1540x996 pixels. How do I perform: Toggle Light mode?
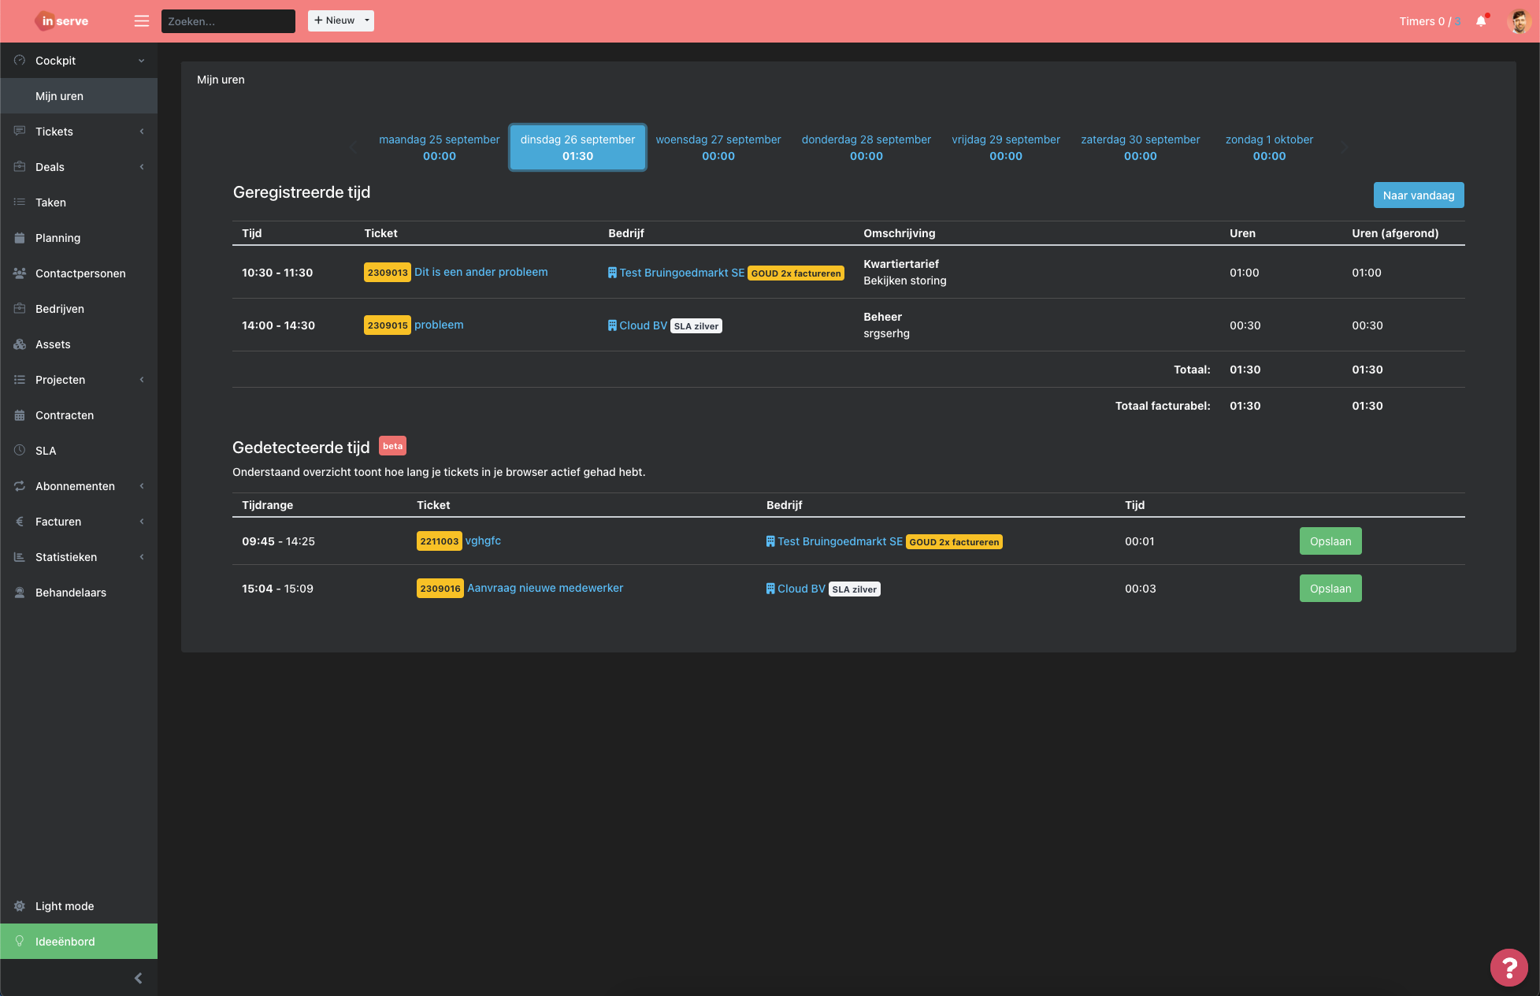65,906
